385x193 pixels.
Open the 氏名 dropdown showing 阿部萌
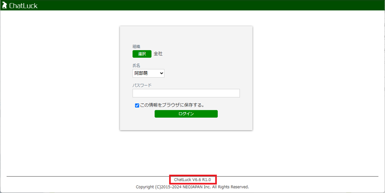pos(148,73)
